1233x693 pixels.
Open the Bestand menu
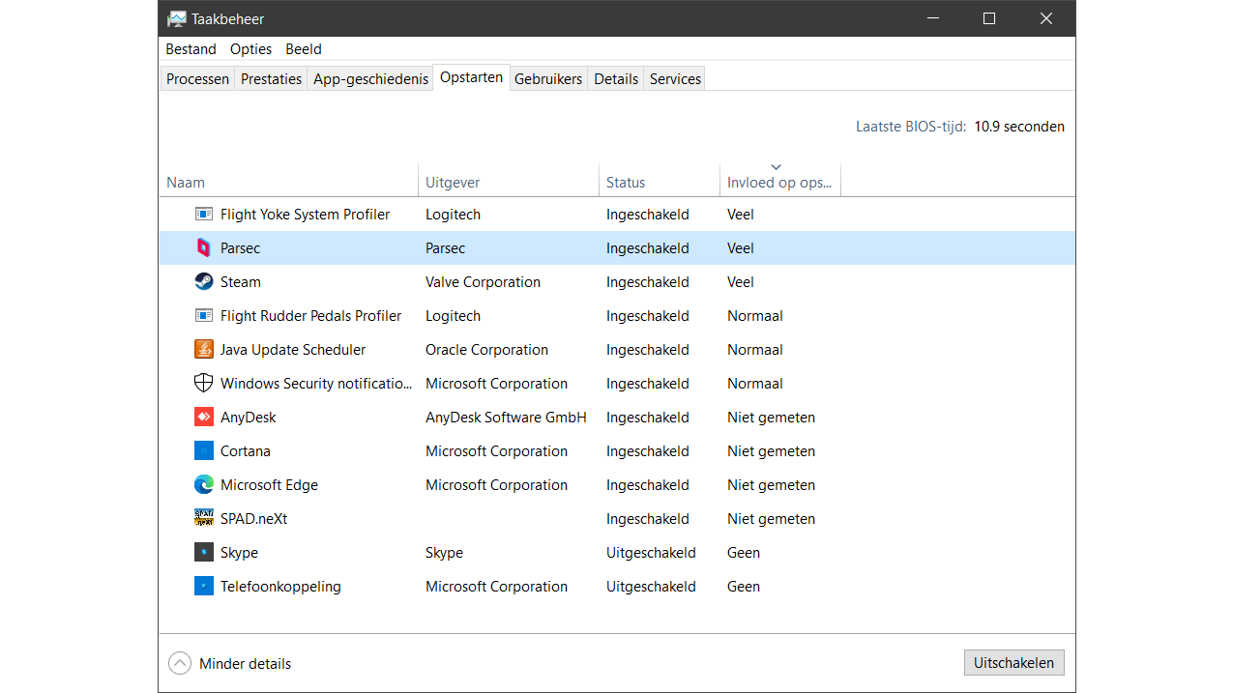(x=191, y=49)
